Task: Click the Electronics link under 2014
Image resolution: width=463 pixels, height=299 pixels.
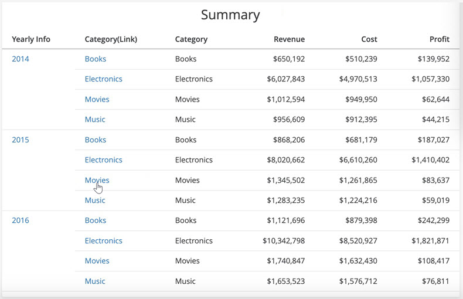Action: click(103, 79)
